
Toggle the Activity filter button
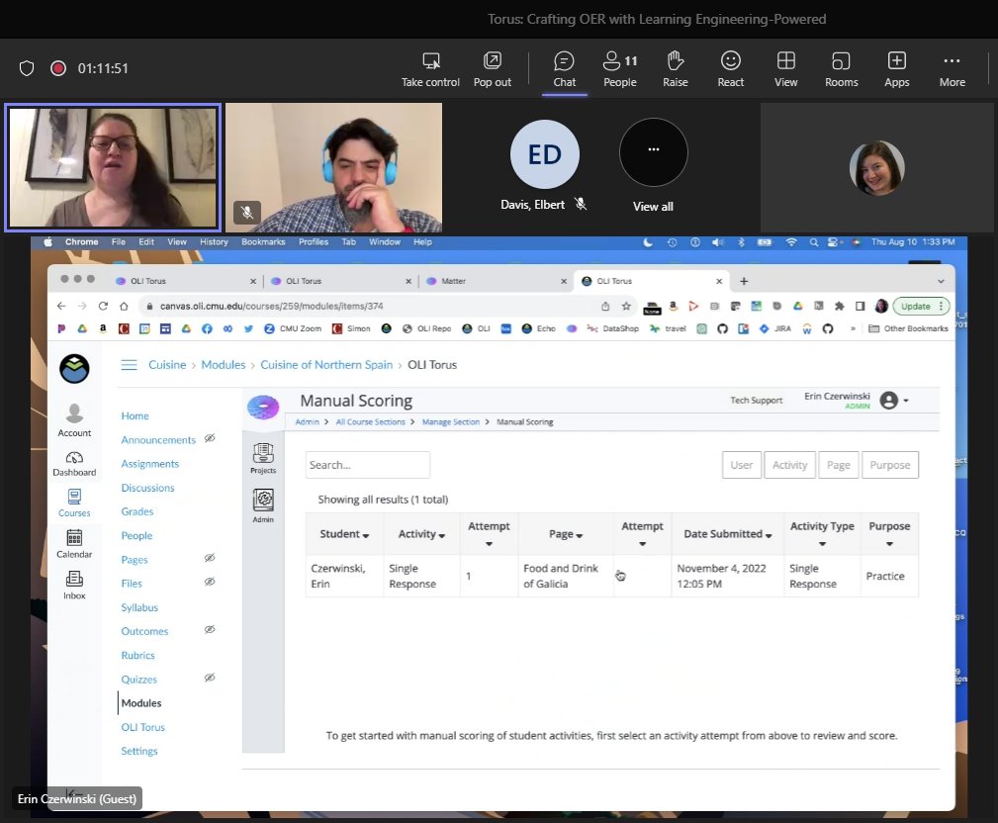pos(790,465)
